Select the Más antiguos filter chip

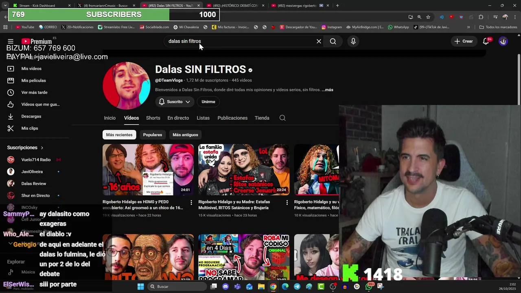pyautogui.click(x=185, y=135)
